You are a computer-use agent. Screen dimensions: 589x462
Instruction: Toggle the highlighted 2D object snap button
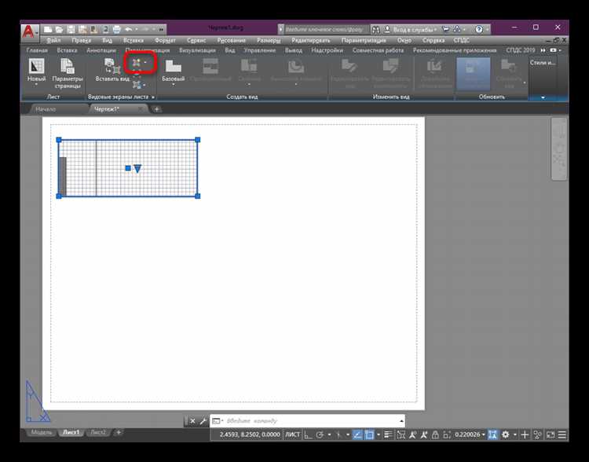[x=369, y=434]
